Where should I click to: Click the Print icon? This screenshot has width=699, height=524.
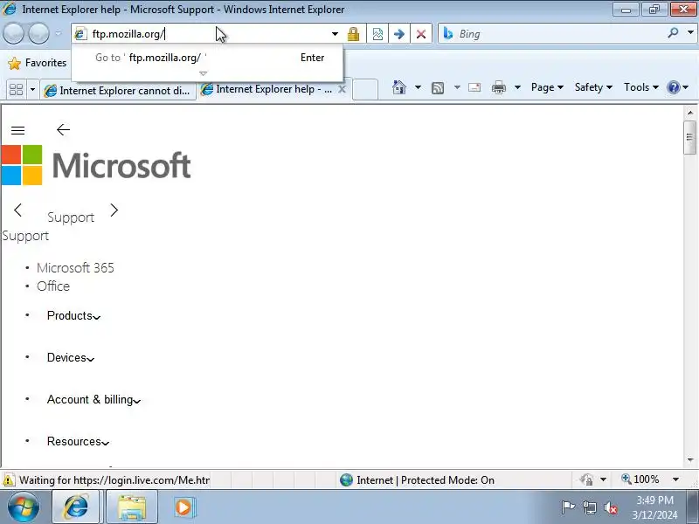(x=498, y=87)
